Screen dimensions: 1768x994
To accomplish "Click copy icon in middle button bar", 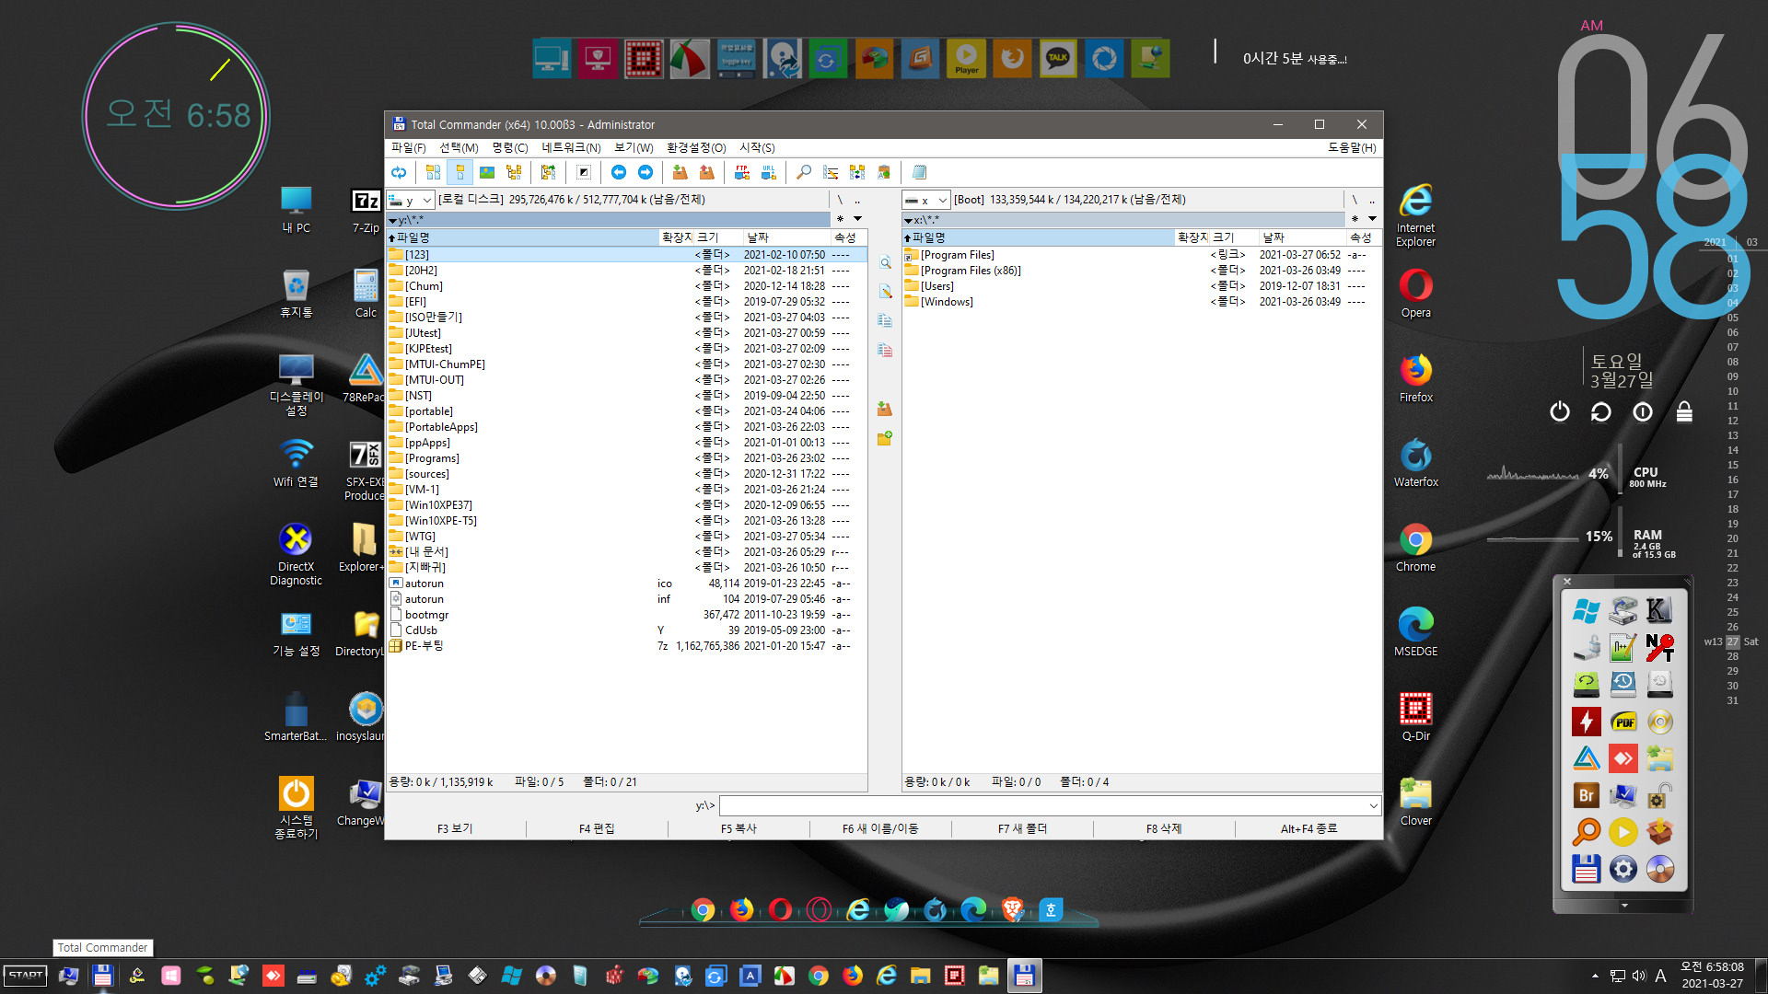I will (885, 321).
